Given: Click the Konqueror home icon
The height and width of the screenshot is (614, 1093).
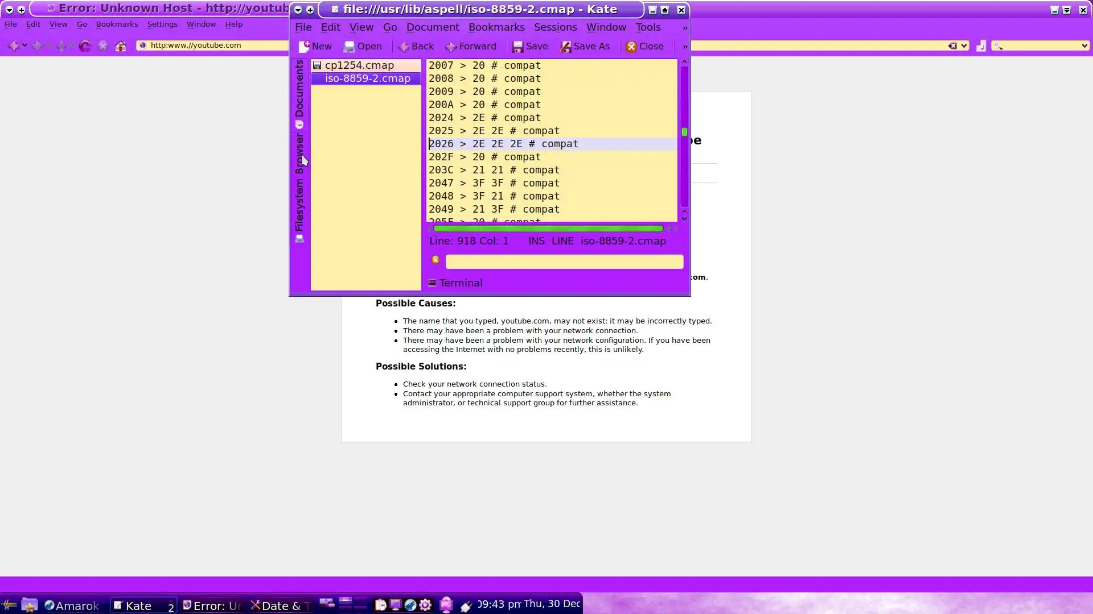Looking at the screenshot, I should tap(121, 45).
